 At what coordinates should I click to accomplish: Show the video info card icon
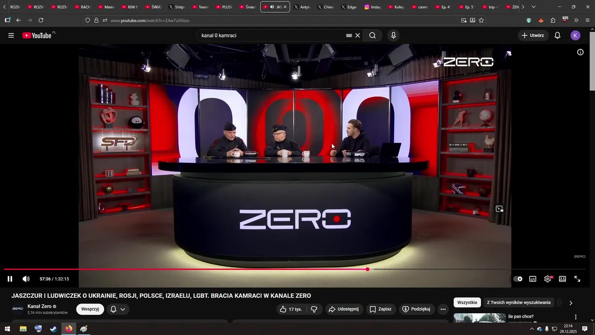(x=580, y=52)
